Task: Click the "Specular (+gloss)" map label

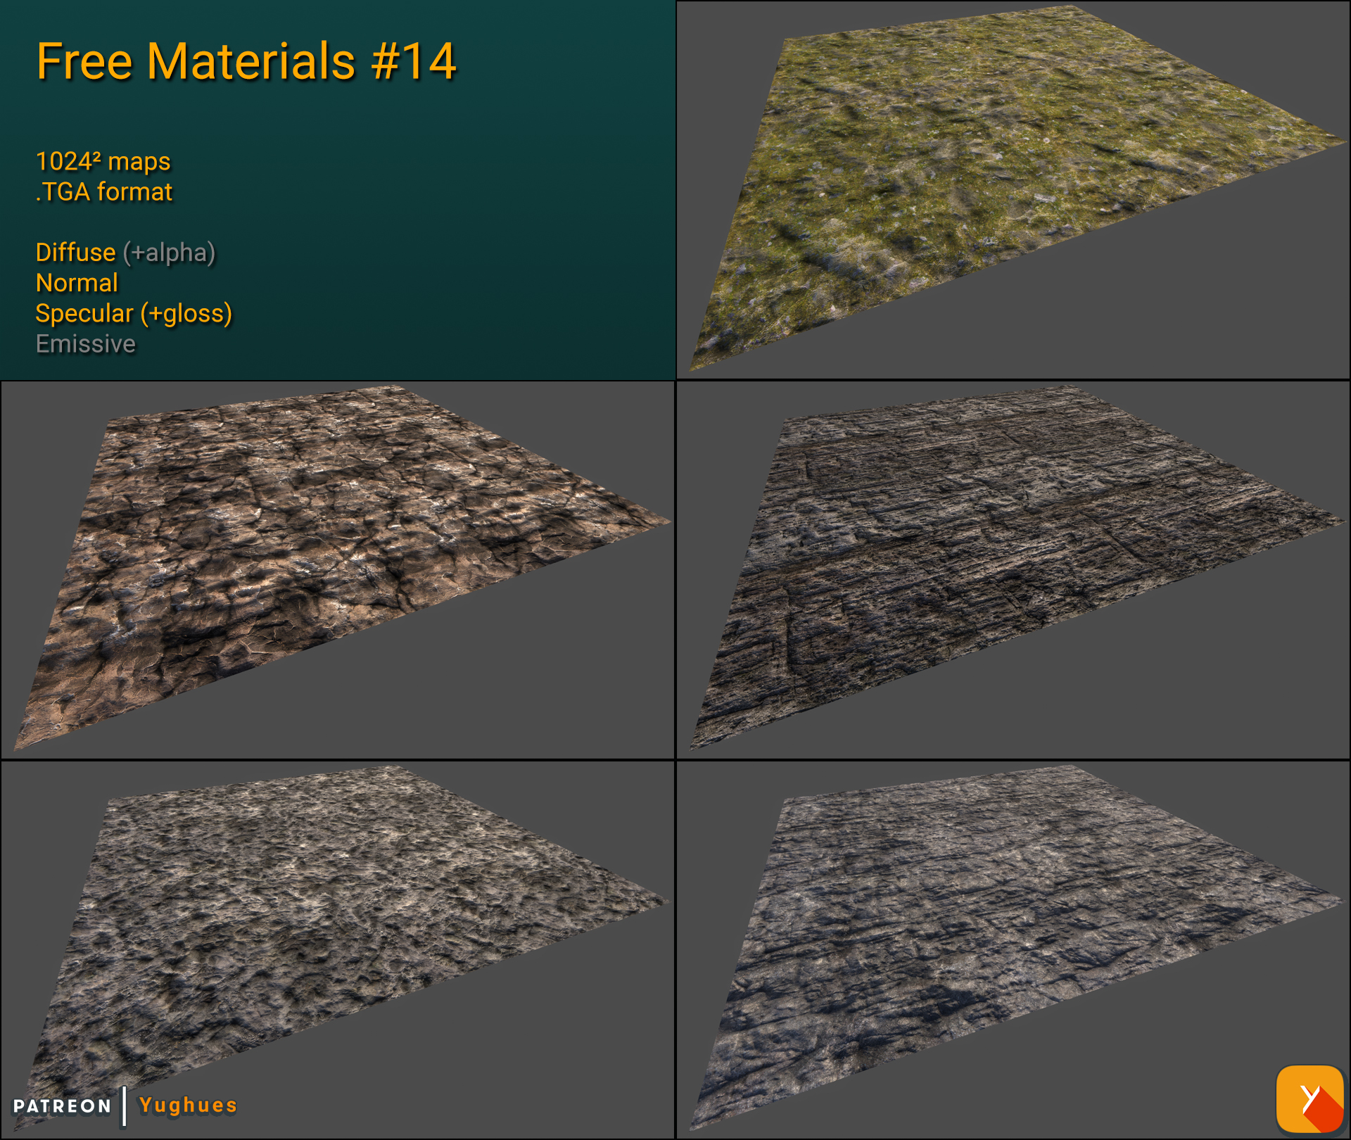Action: tap(134, 314)
